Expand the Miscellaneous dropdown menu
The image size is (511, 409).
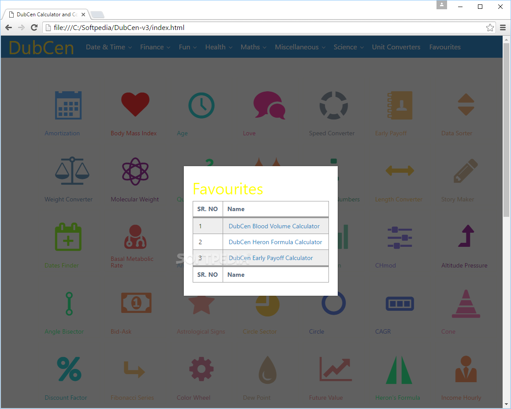pyautogui.click(x=300, y=47)
